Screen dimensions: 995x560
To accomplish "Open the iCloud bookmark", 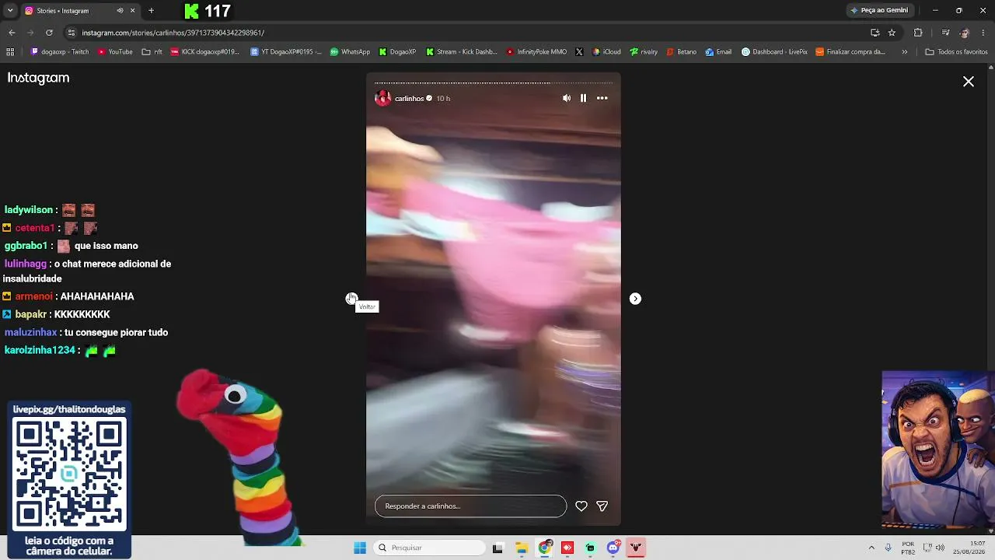I will [x=606, y=52].
